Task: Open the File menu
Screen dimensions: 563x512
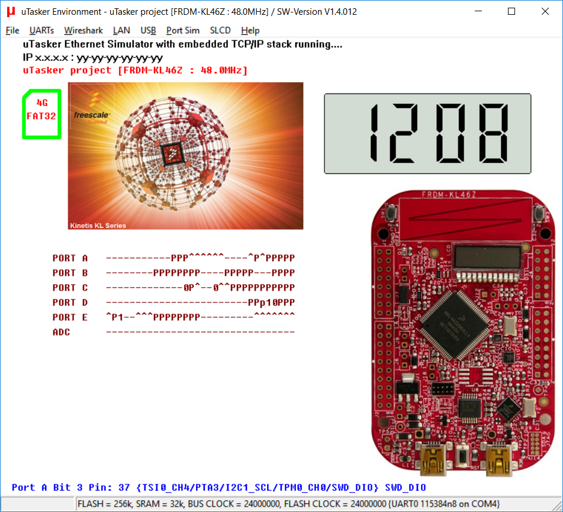Action: tap(12, 31)
